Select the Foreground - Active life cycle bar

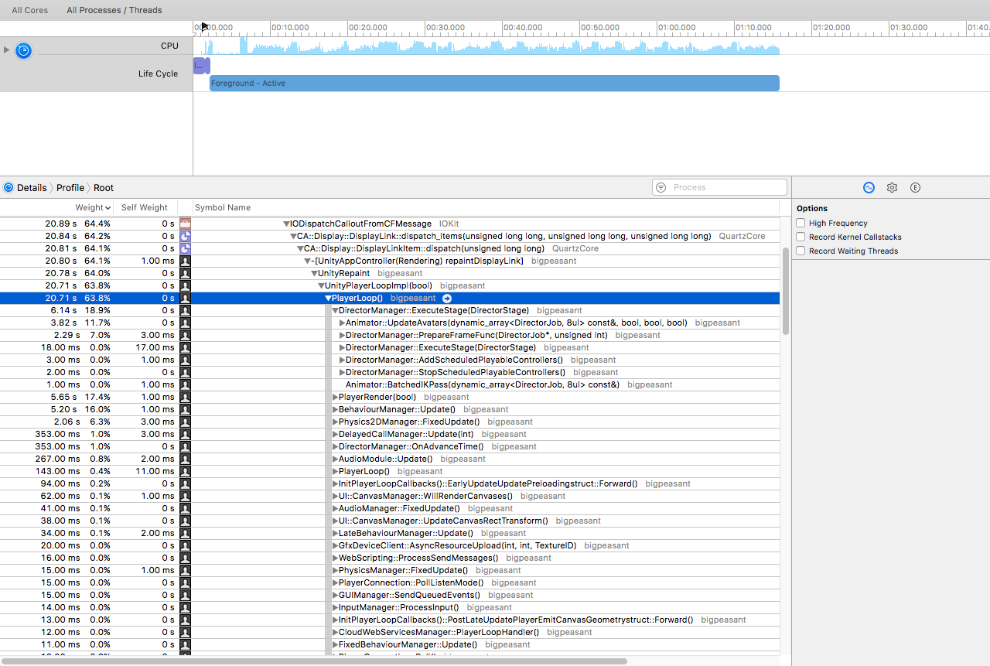click(494, 83)
